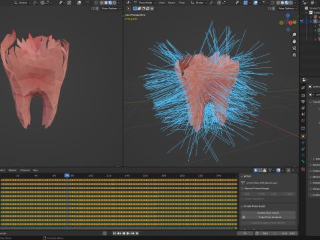320x240 pixels.
Task: Toggle Show Hidden icon in dope sheet header
Action: tap(260, 170)
